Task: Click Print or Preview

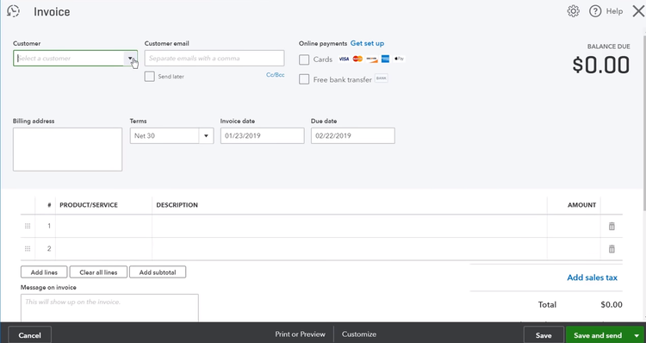Action: (300, 334)
